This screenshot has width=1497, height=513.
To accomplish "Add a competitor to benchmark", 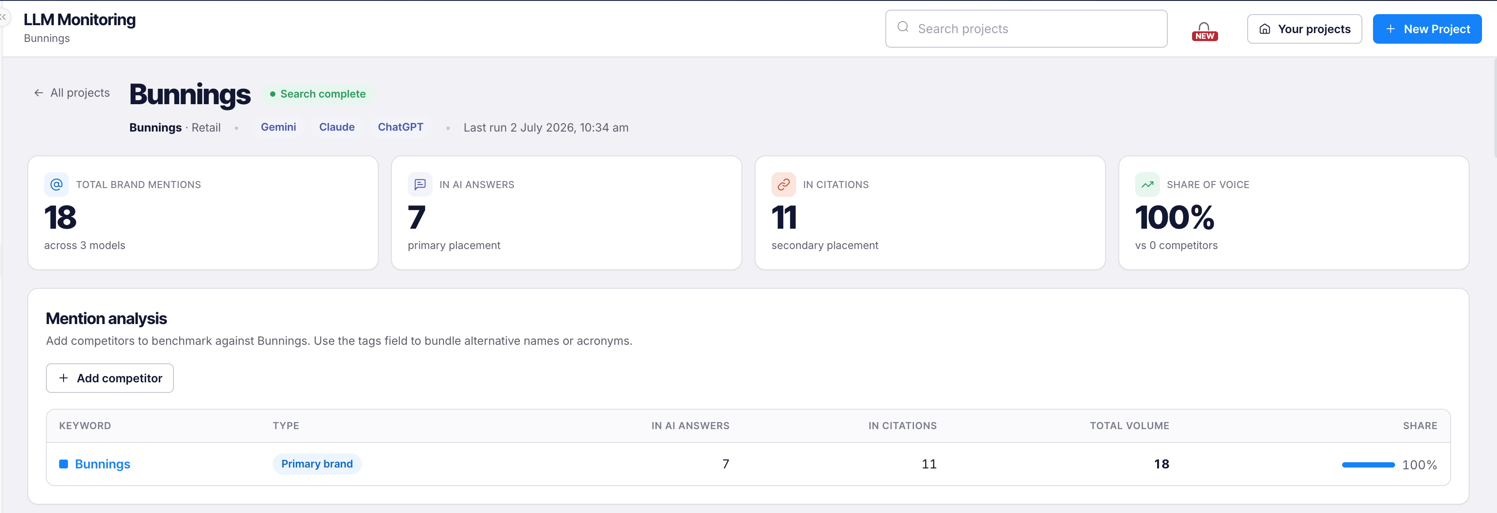I will [x=110, y=378].
